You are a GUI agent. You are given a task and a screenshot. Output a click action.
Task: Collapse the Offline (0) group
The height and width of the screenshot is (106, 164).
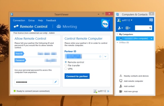[x=117, y=43]
